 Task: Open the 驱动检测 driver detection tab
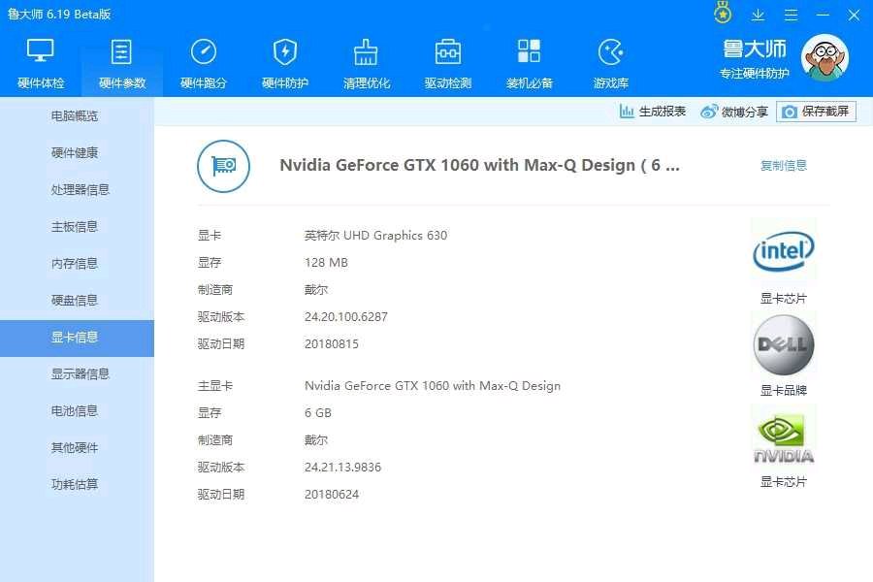pyautogui.click(x=447, y=64)
